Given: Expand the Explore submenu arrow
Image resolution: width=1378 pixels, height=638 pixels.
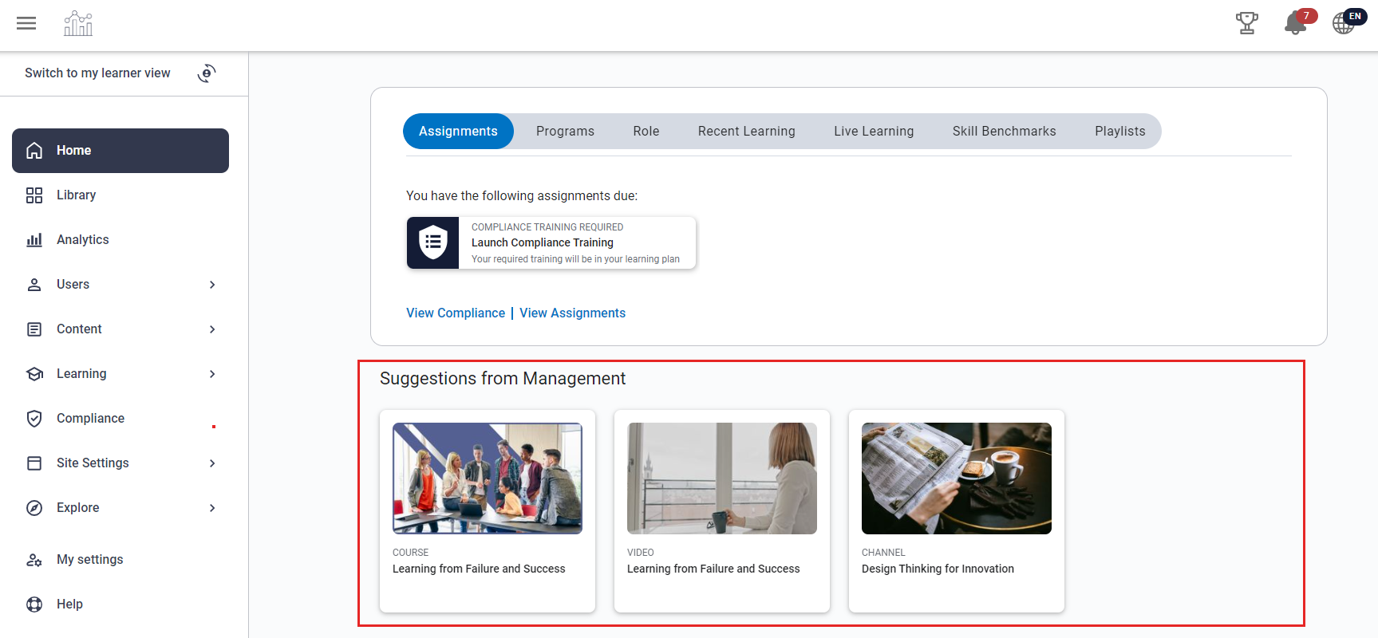Looking at the screenshot, I should click(x=212, y=508).
